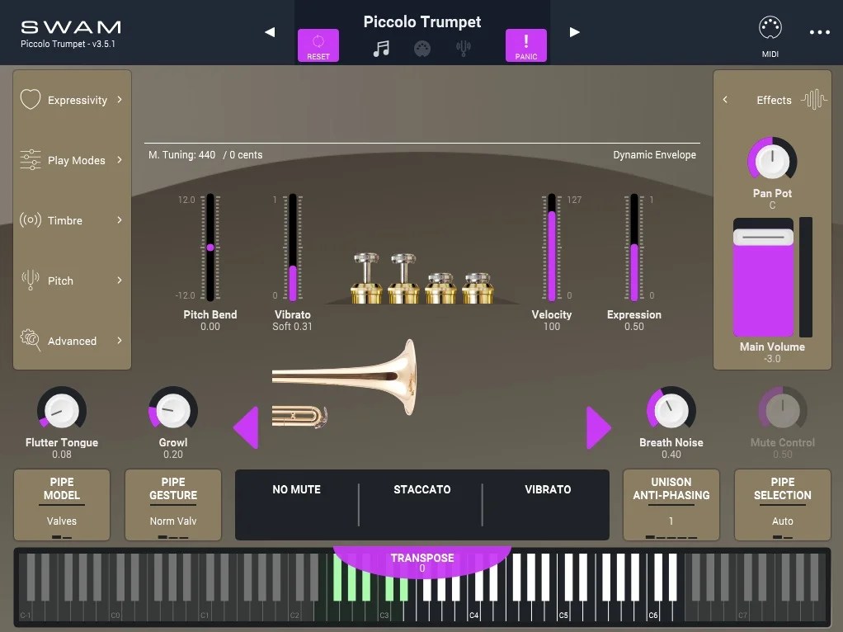This screenshot has width=843, height=632.
Task: Click the PANIC button
Action: [525, 45]
